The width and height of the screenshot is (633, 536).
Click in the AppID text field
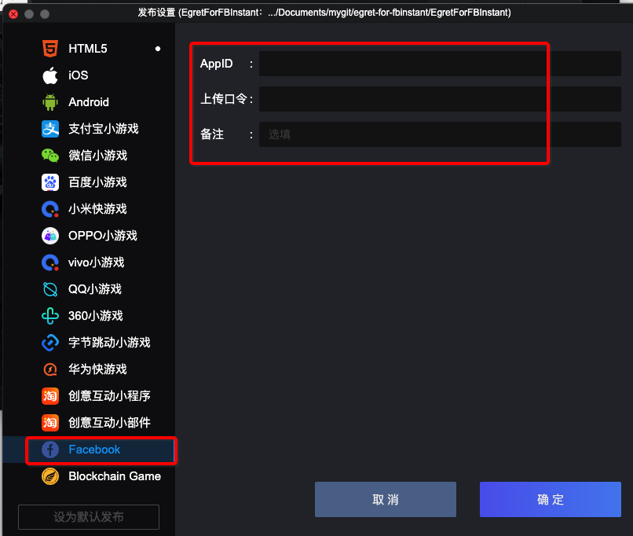[x=440, y=64]
